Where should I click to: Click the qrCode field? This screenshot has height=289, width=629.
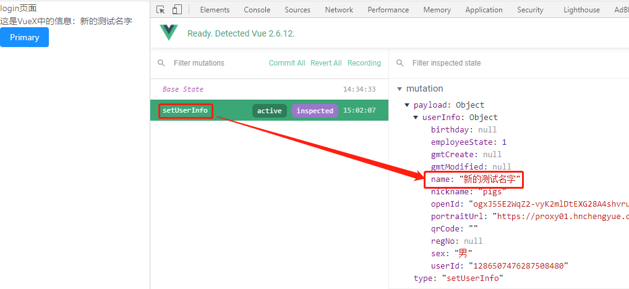(455, 229)
